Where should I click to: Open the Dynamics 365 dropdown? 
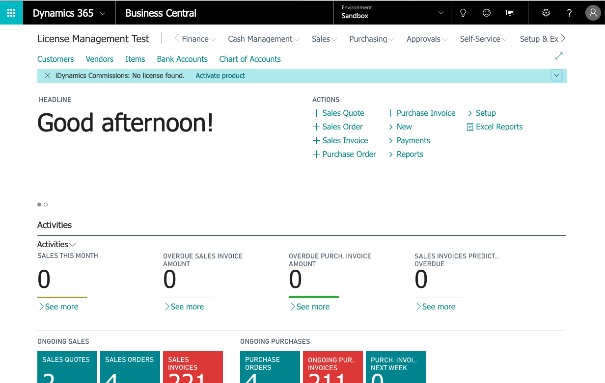(x=69, y=13)
